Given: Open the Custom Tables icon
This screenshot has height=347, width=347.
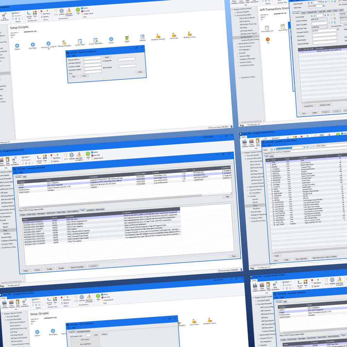Looking at the screenshot, I should 80,42.
